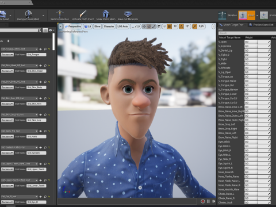Adjust the Eye_Blink weight slider
276x207 pixels.
[258, 142]
